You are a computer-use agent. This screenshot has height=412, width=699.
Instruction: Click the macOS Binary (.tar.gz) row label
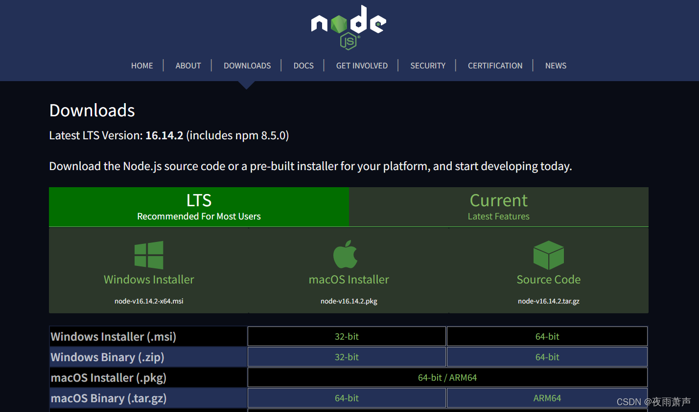click(x=109, y=398)
